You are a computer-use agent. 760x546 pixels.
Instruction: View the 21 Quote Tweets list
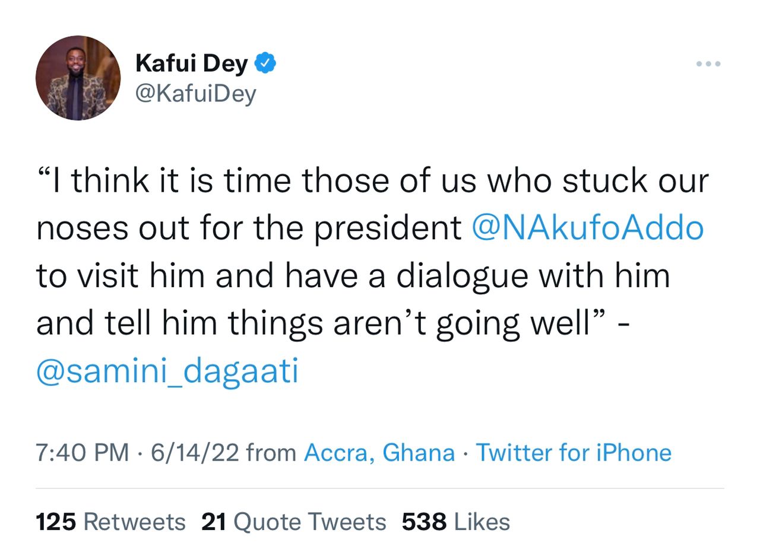(x=294, y=522)
